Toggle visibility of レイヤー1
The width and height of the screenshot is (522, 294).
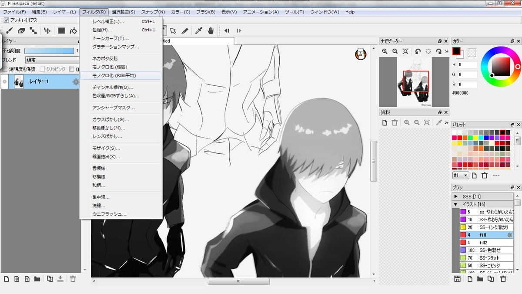[x=5, y=81]
